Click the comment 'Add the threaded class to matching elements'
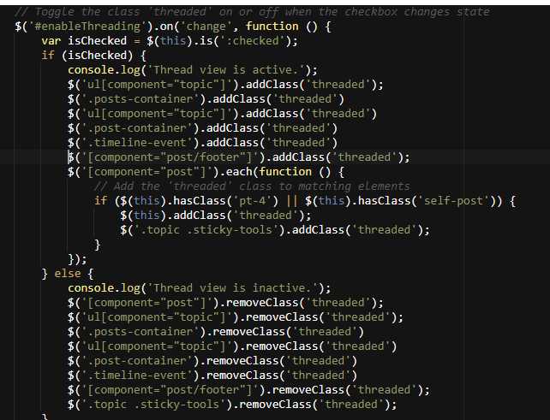This screenshot has height=420, width=550. tap(252, 186)
